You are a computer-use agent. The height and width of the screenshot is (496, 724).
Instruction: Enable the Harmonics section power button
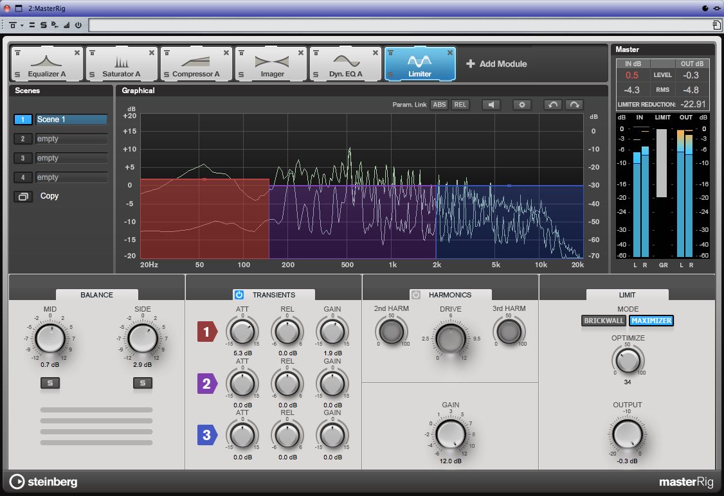416,295
